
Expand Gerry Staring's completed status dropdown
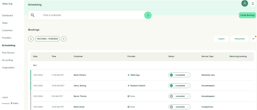point(179,86)
